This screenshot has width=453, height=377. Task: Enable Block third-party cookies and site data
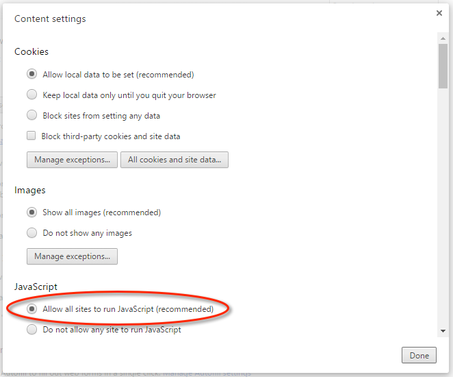pyautogui.click(x=31, y=136)
